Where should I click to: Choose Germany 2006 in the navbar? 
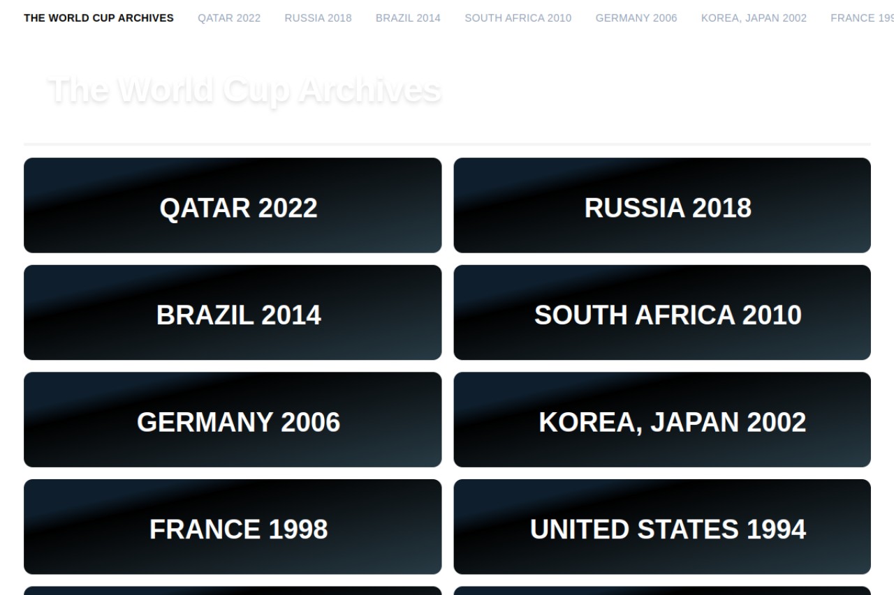[x=636, y=18]
